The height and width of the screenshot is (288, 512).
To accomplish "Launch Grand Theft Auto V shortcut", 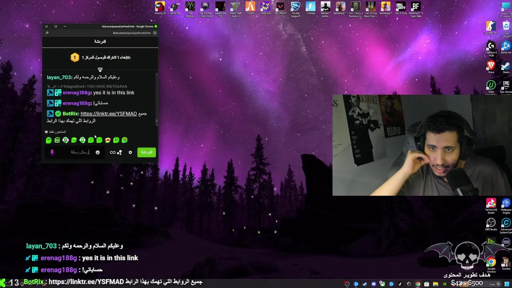I will point(235,10).
